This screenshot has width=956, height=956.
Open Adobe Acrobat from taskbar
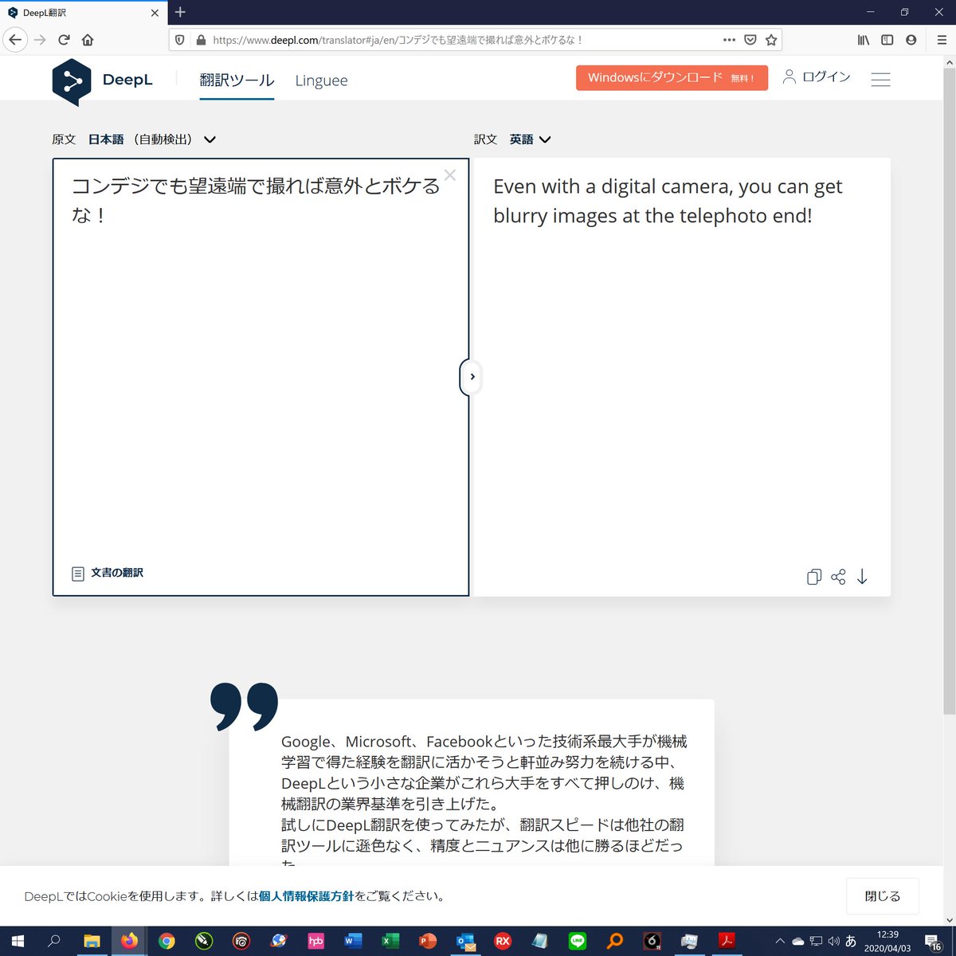coord(727,941)
